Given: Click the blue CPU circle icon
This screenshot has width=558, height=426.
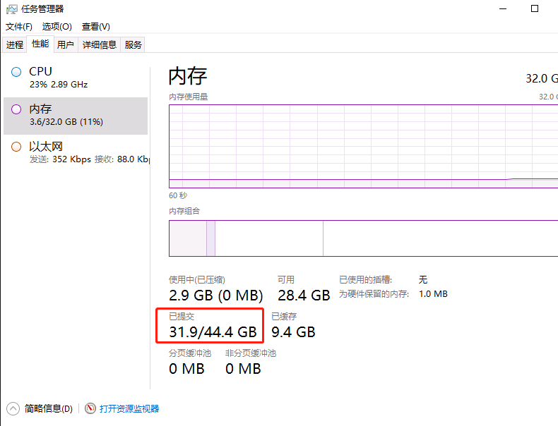Looking at the screenshot, I should click(16, 72).
